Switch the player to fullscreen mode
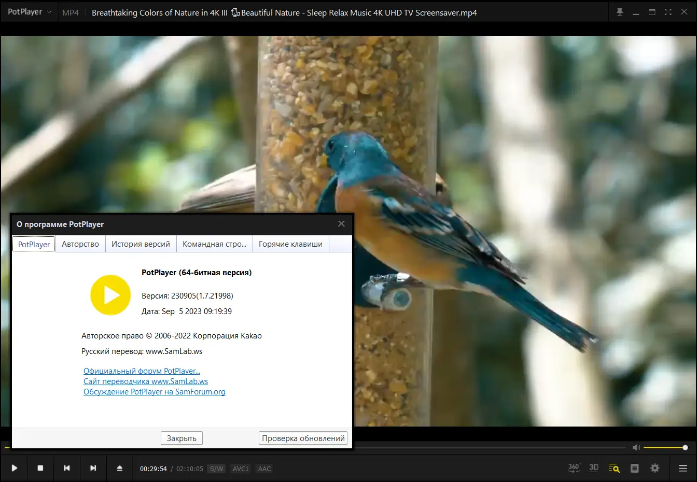Image resolution: width=697 pixels, height=482 pixels. [668, 12]
